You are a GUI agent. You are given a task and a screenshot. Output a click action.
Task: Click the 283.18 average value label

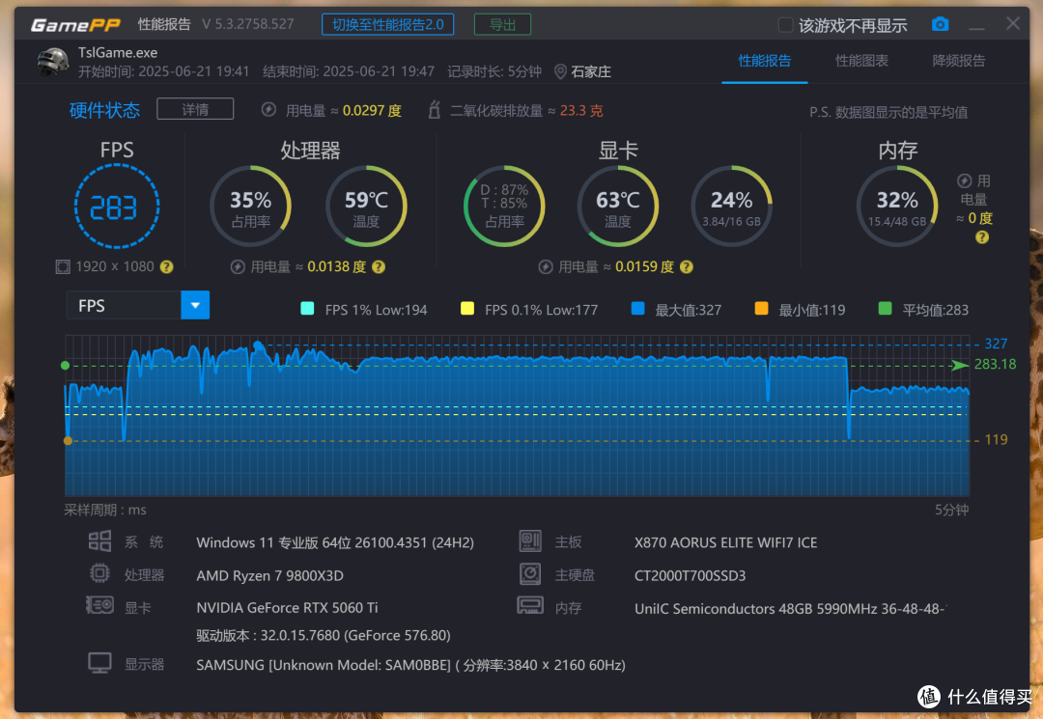pyautogui.click(x=995, y=364)
